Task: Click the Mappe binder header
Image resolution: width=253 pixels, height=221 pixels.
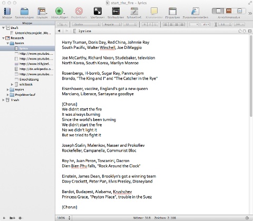Action: click(x=27, y=23)
